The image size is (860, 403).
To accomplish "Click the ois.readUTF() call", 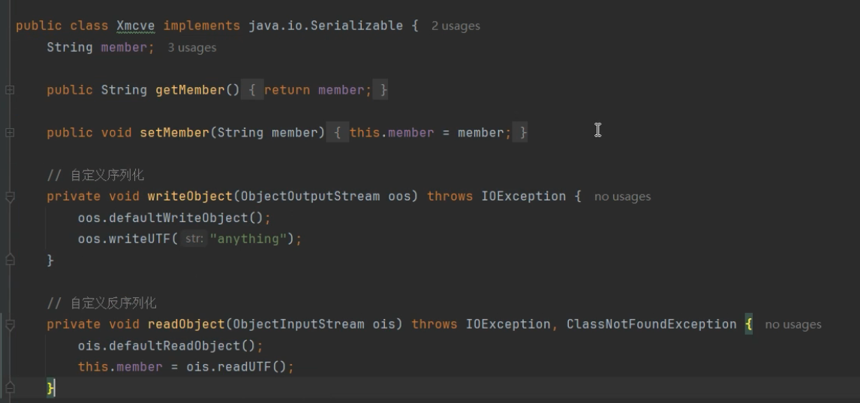I will click(236, 367).
